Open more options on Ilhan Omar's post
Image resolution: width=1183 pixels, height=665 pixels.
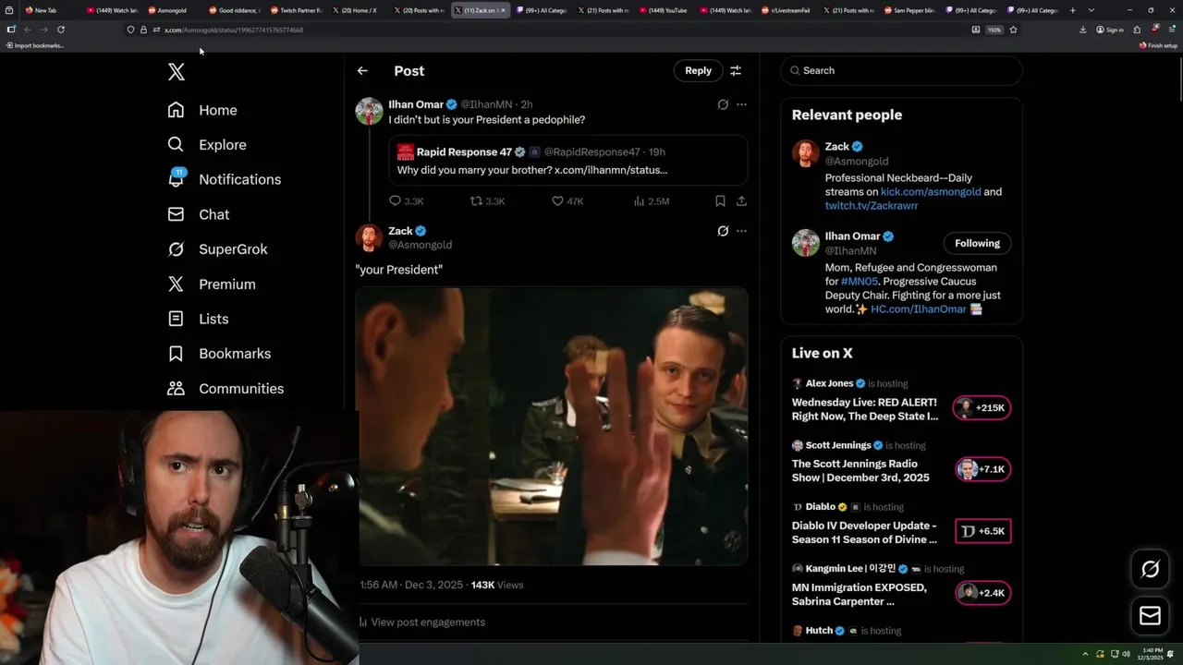(741, 104)
